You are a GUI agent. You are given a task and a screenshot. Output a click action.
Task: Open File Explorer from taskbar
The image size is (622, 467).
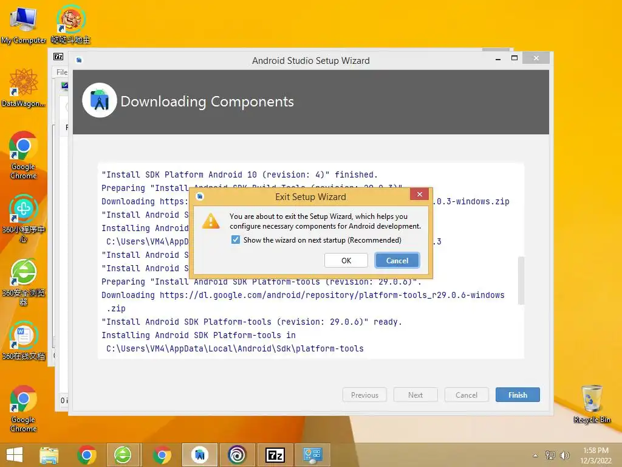49,455
